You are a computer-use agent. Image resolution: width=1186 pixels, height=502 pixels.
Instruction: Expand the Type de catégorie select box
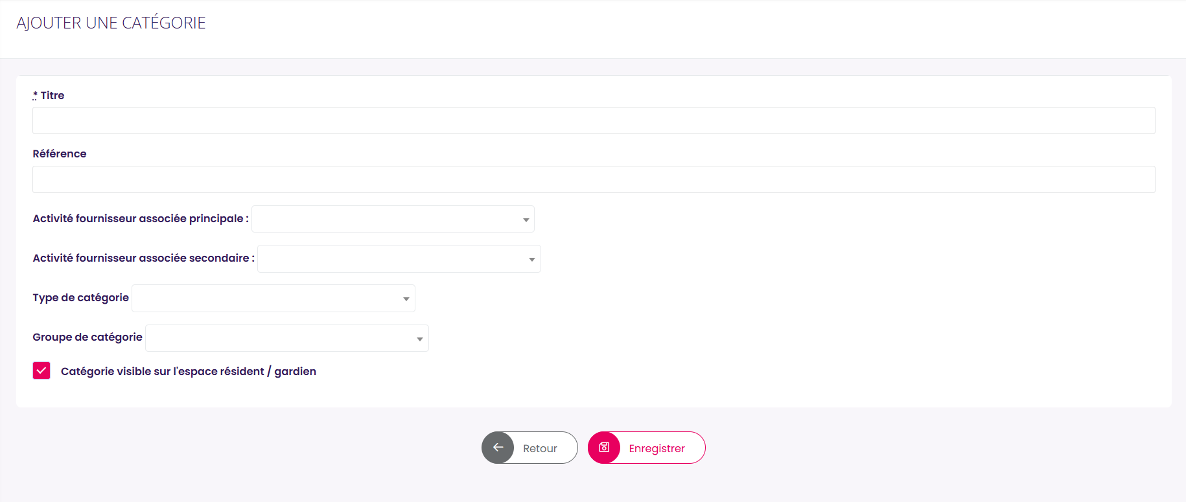pyautogui.click(x=273, y=298)
